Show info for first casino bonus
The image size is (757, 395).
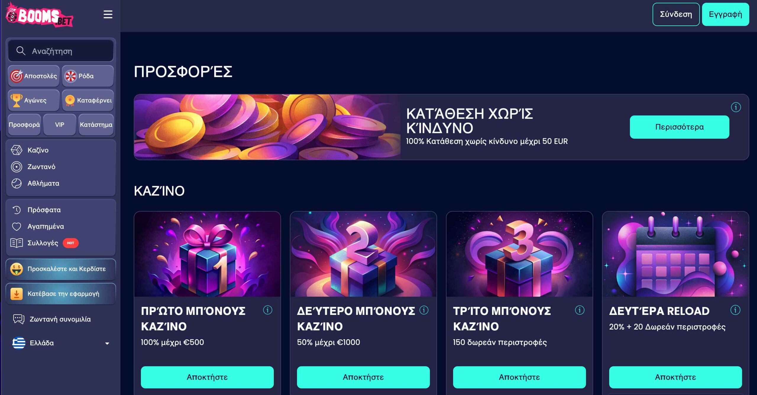tap(268, 310)
